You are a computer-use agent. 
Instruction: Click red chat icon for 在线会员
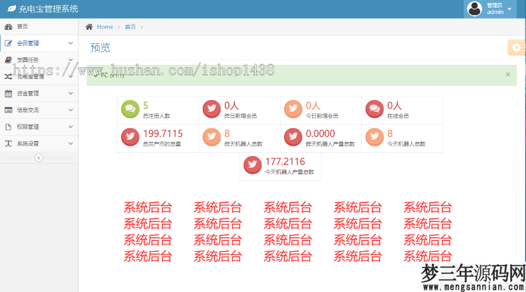pyautogui.click(x=375, y=109)
